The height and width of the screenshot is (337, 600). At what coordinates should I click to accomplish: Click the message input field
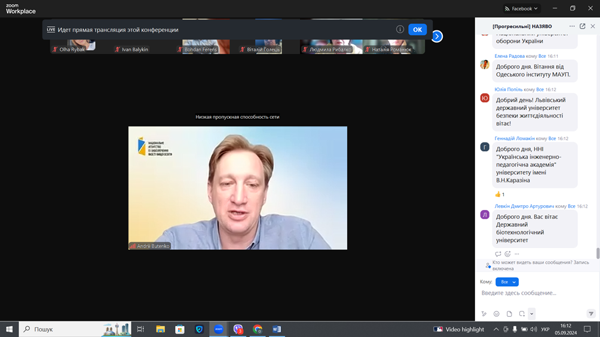[x=535, y=293]
